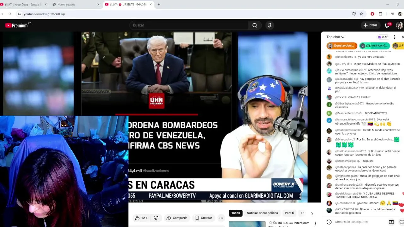Open YouTube notifications bell
The height and width of the screenshot is (227, 404).
pyautogui.click(x=387, y=25)
